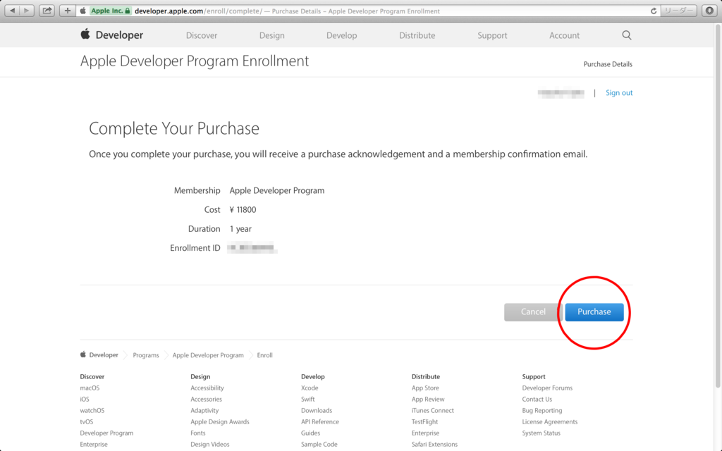Open App Store footer link
722x451 pixels.
(x=425, y=388)
